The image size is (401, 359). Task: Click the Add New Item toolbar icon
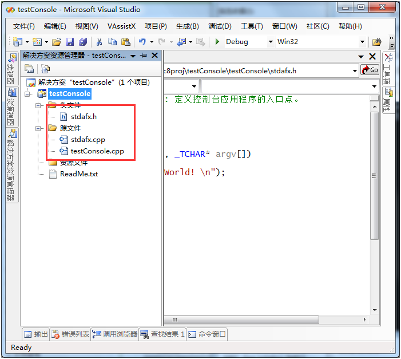pyautogui.click(x=37, y=42)
